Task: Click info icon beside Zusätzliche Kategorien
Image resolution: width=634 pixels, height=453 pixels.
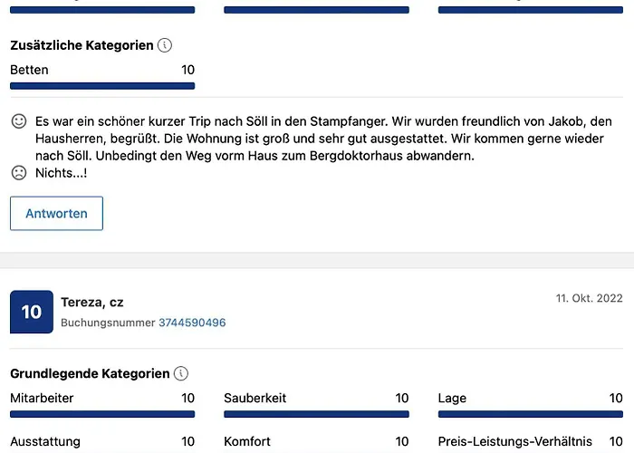Action: (x=165, y=45)
